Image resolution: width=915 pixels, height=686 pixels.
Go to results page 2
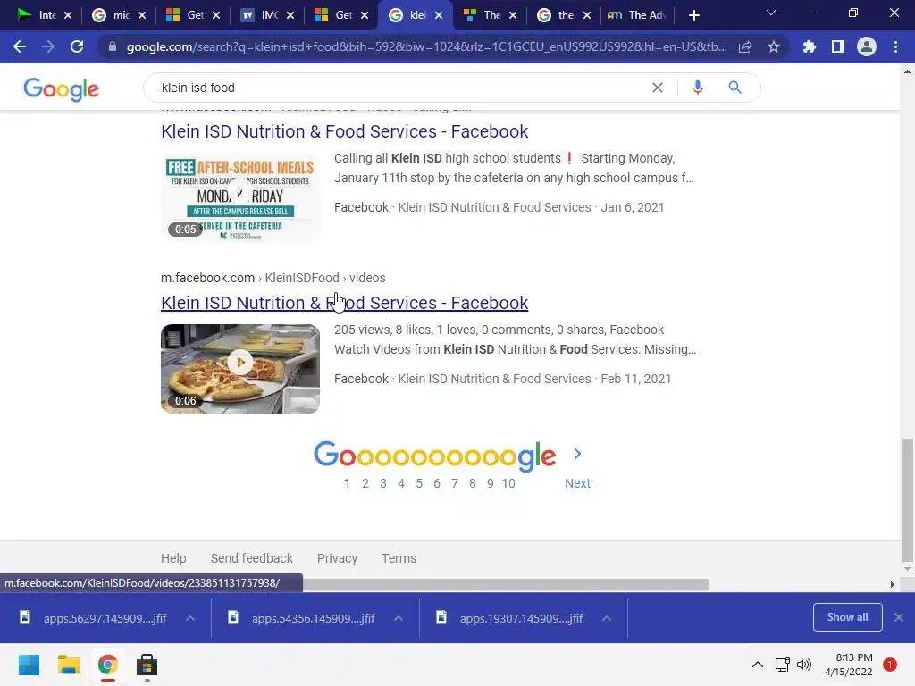click(365, 483)
